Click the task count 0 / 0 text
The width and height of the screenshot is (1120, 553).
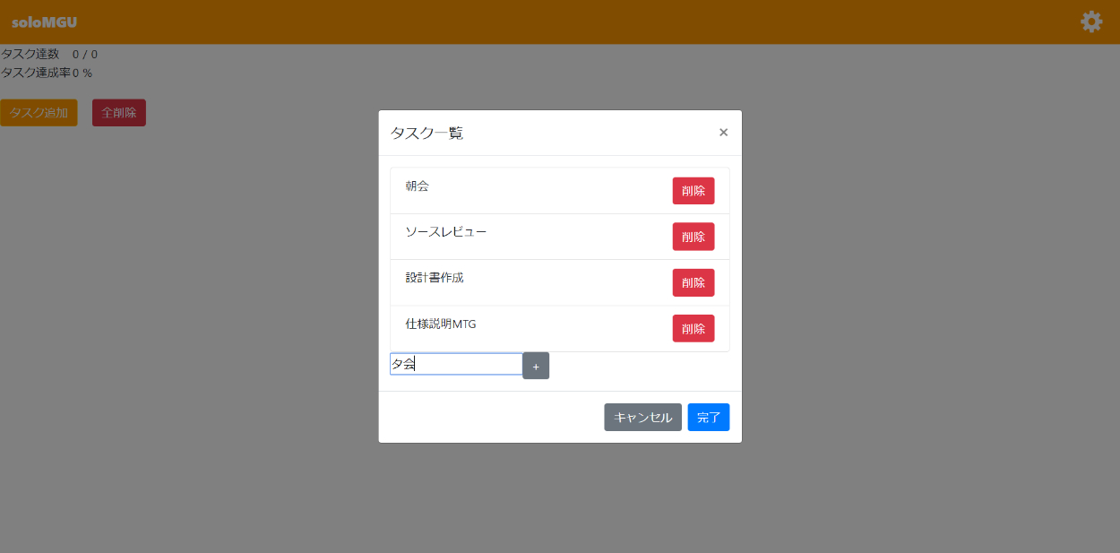point(85,55)
